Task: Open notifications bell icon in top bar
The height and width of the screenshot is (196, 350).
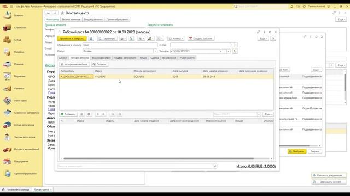Action: [x=291, y=7]
